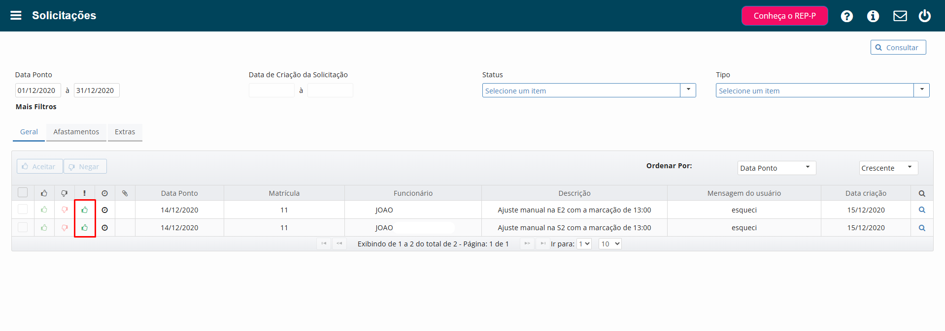This screenshot has height=331, width=945.
Task: Sort by the Funcionário column header
Action: click(x=413, y=193)
